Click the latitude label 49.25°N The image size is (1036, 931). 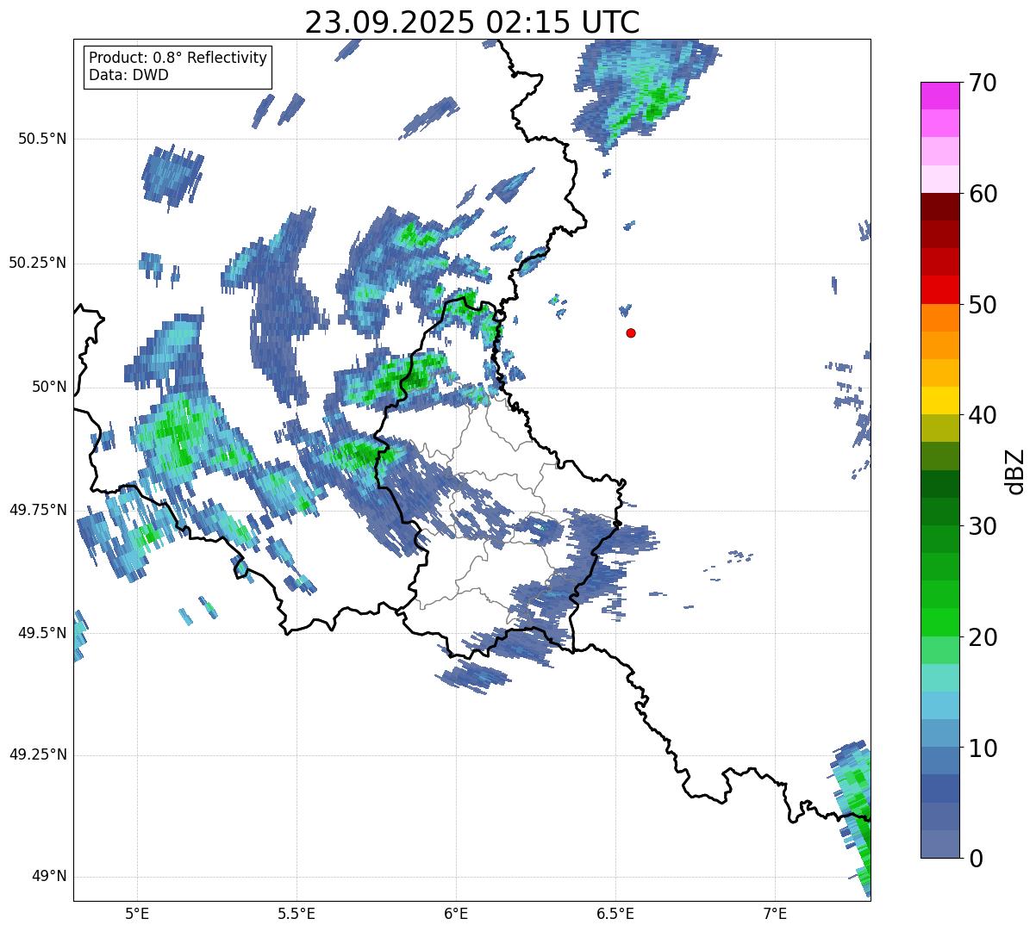tap(38, 754)
